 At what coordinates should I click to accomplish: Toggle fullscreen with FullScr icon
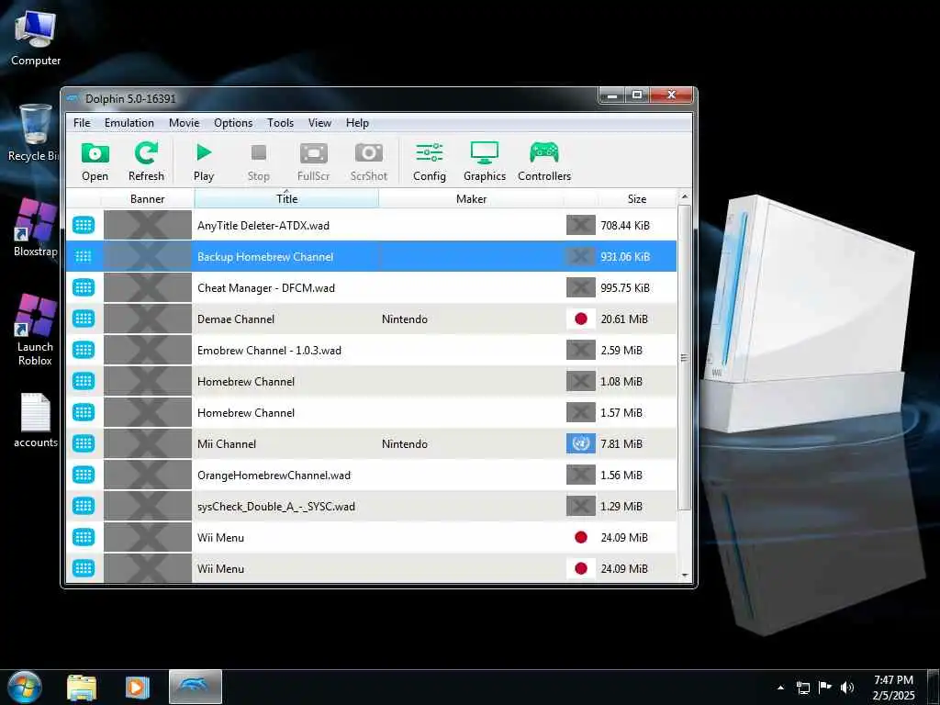coord(314,162)
